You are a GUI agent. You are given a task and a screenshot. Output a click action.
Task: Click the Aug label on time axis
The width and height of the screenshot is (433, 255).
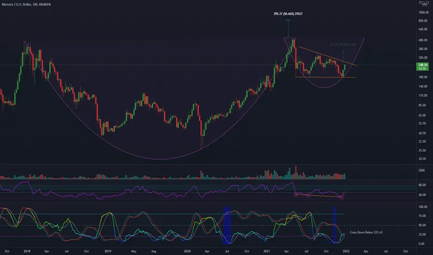pyautogui.click(x=153, y=251)
